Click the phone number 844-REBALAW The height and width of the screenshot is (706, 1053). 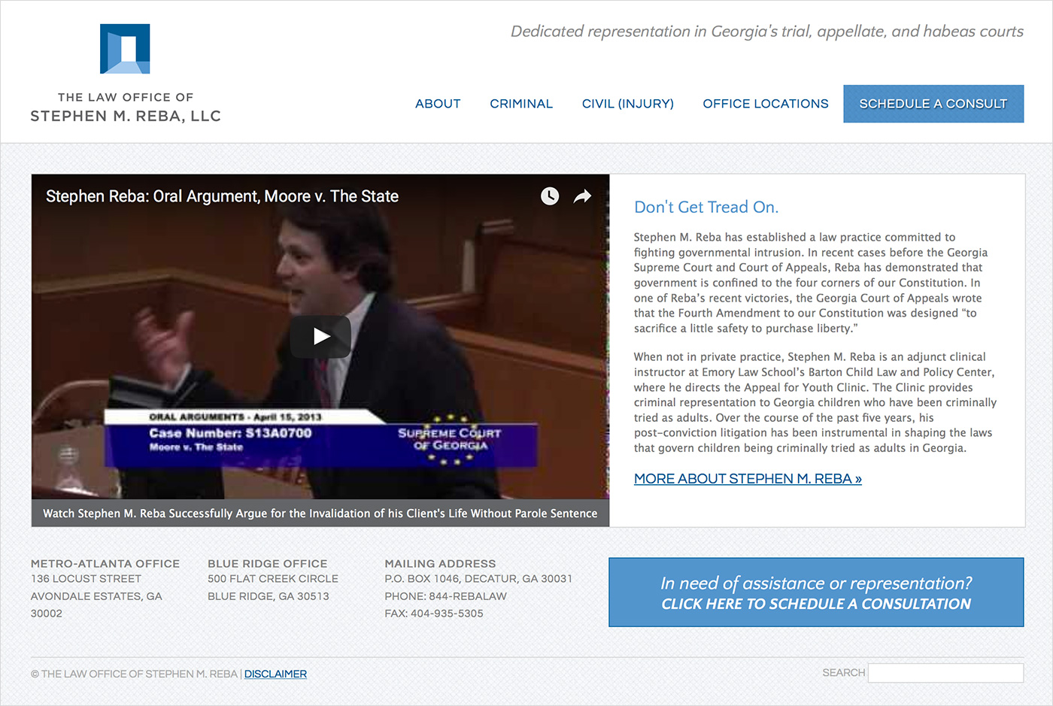coord(468,596)
